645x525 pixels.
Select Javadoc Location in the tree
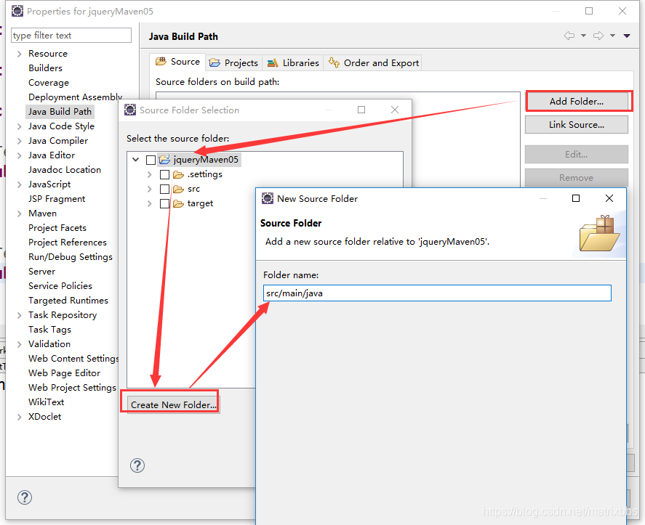pyautogui.click(x=65, y=170)
